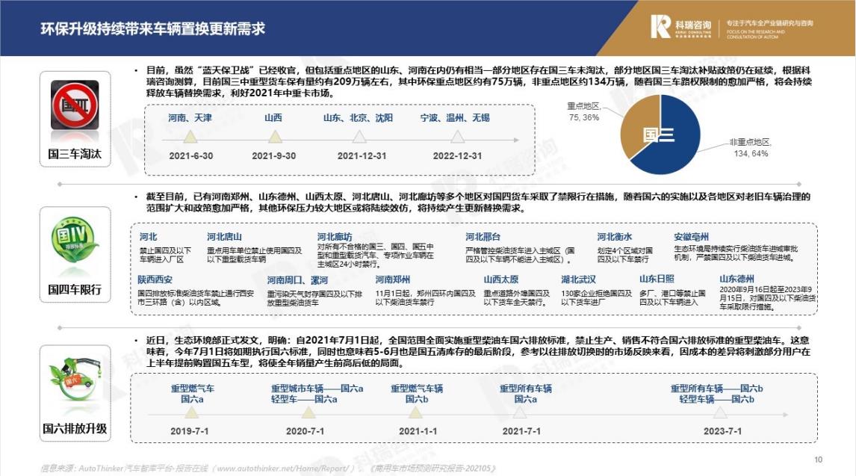Click the 河北衡水 heading
Image resolution: width=856 pixels, height=476 pixels.
pyautogui.click(x=614, y=237)
